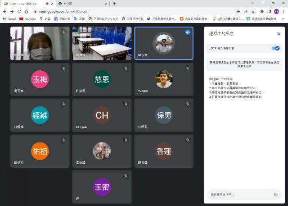Select the 慈恩 participant tile
Image resolution: width=288 pixels, height=206 pixels.
click(x=102, y=79)
